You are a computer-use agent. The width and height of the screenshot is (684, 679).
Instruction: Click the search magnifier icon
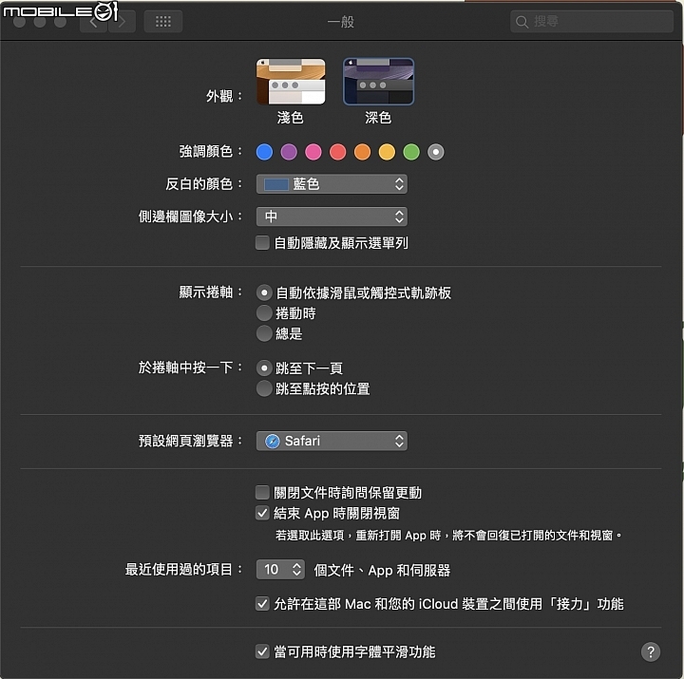pyautogui.click(x=522, y=22)
